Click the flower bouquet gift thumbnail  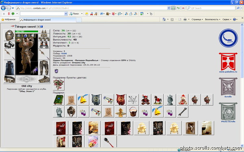click(59, 85)
